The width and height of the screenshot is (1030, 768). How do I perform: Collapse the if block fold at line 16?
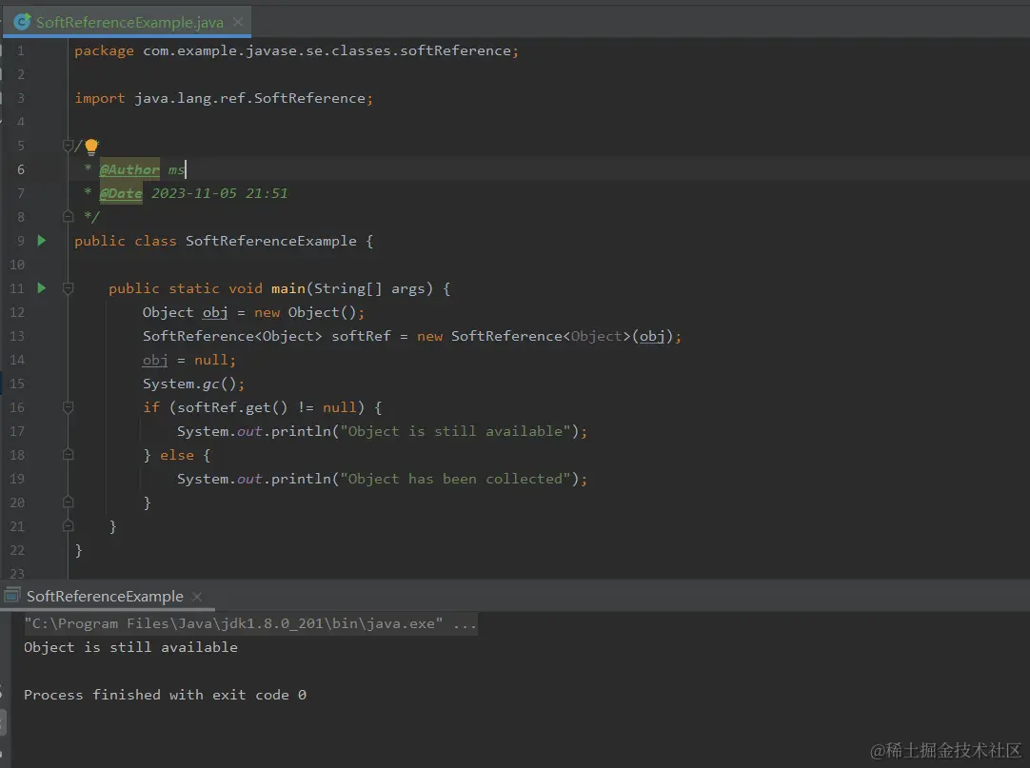68,407
